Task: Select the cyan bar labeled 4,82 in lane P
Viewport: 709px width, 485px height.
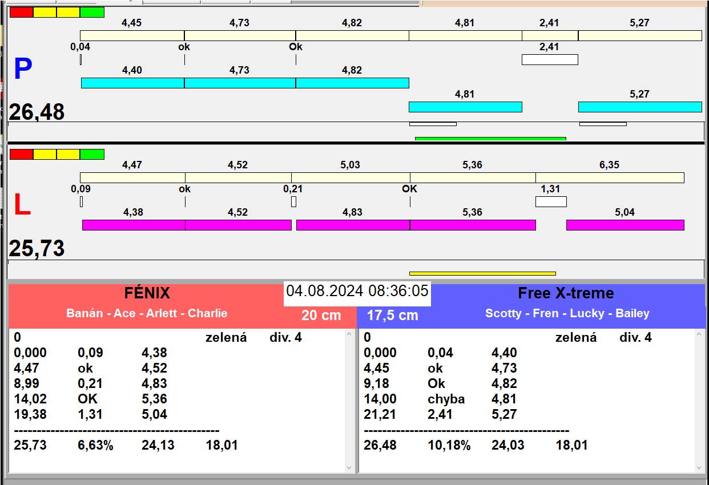Action: pyautogui.click(x=352, y=83)
